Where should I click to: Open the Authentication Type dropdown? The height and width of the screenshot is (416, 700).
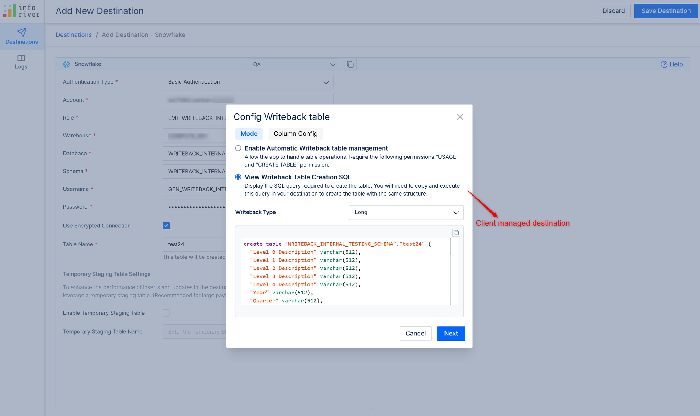coord(248,82)
